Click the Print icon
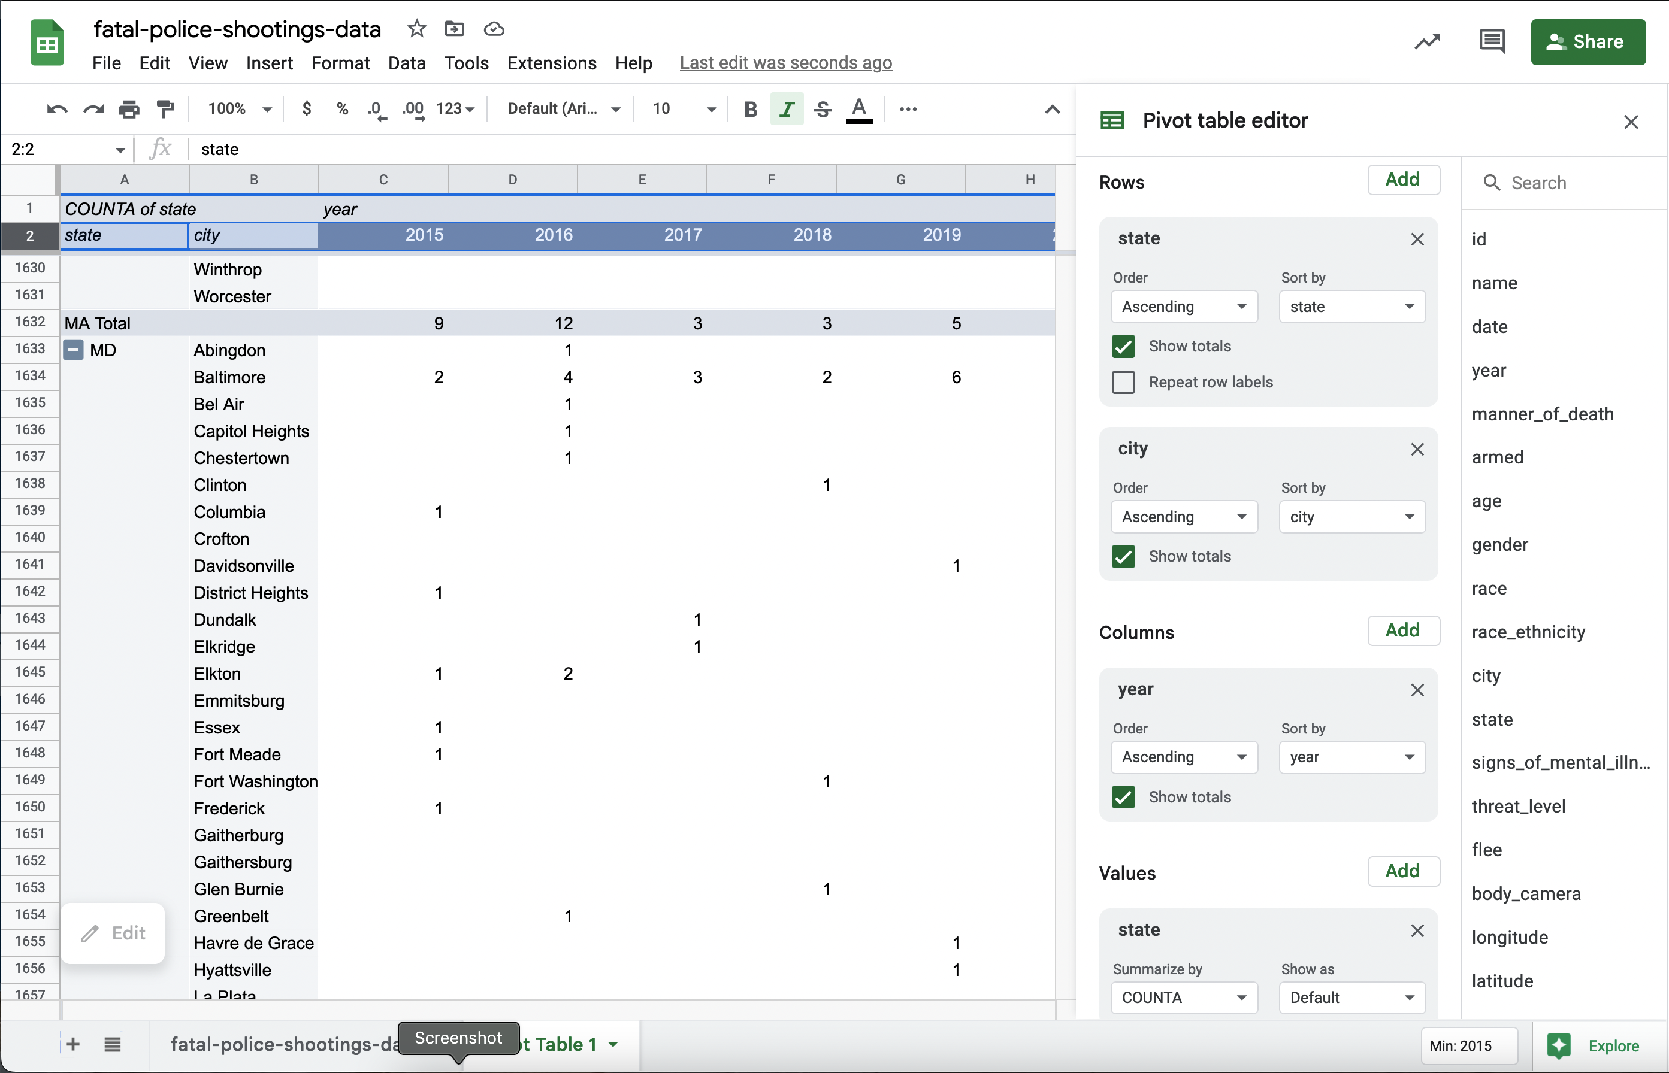Image resolution: width=1669 pixels, height=1073 pixels. pos(129,110)
